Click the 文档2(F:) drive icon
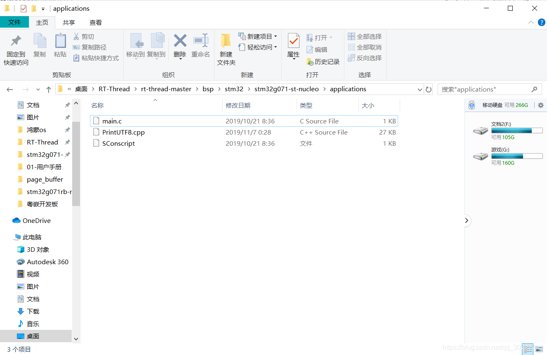Viewport: 547px width, 355px height. point(480,131)
